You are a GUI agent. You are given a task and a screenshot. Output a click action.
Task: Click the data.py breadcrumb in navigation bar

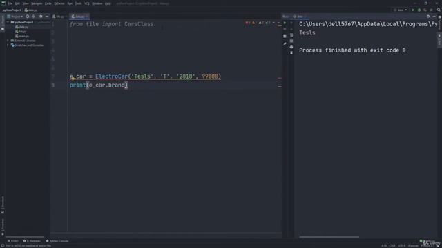point(31,10)
